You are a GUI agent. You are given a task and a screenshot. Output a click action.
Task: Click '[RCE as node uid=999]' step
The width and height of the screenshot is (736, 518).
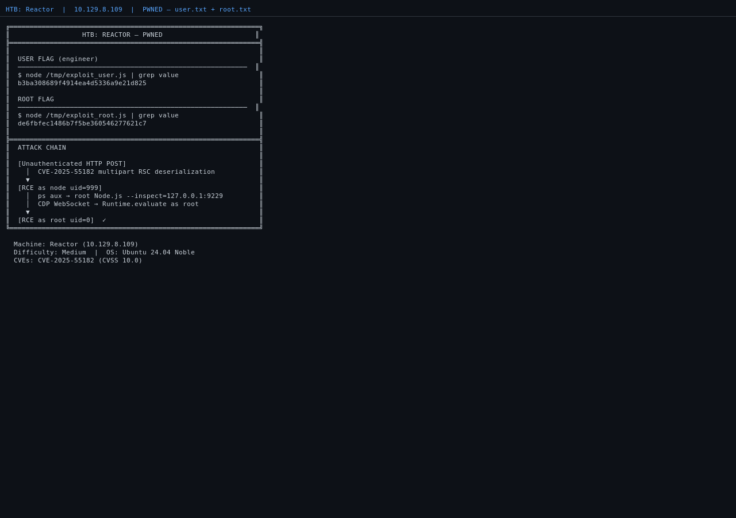point(60,188)
